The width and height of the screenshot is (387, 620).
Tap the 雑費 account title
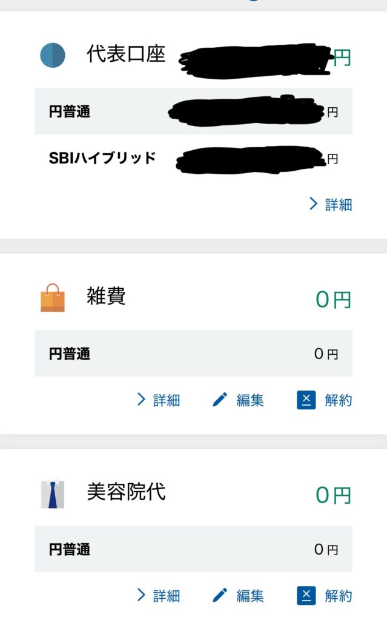point(106,297)
